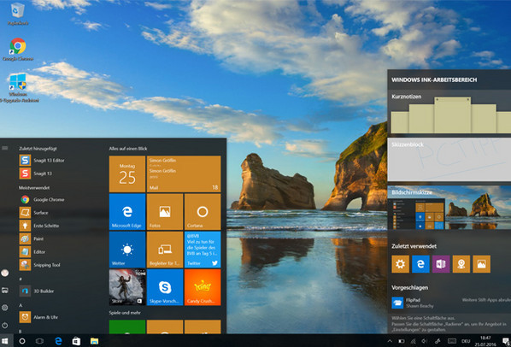Open the Skizzenblock sketchpad thumbnail
This screenshot has width=511, height=347.
click(449, 159)
